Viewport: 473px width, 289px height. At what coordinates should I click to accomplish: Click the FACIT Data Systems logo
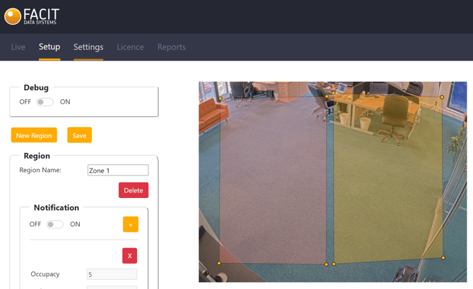coord(32,16)
